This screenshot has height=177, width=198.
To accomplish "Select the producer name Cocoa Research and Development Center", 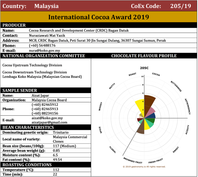I will tap(79, 30).
